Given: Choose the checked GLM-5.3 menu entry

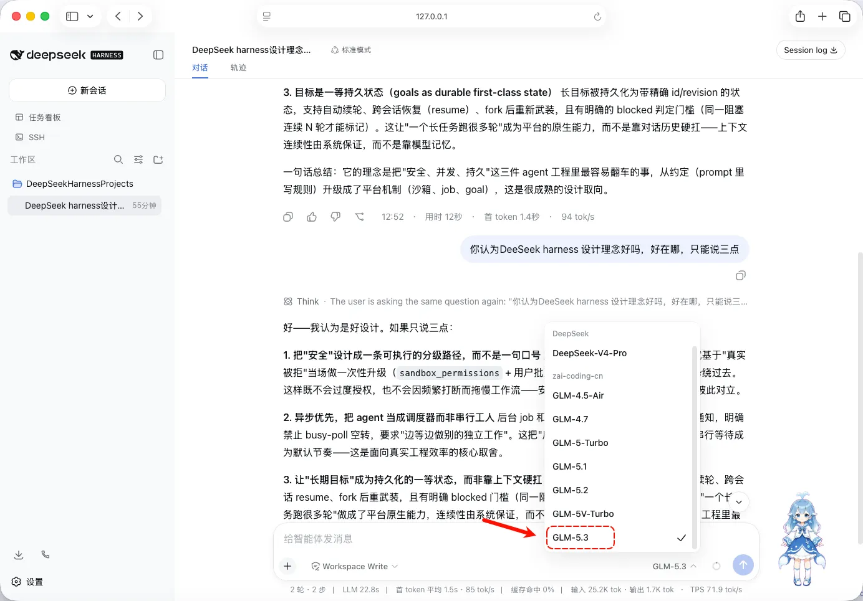Looking at the screenshot, I should tap(619, 537).
